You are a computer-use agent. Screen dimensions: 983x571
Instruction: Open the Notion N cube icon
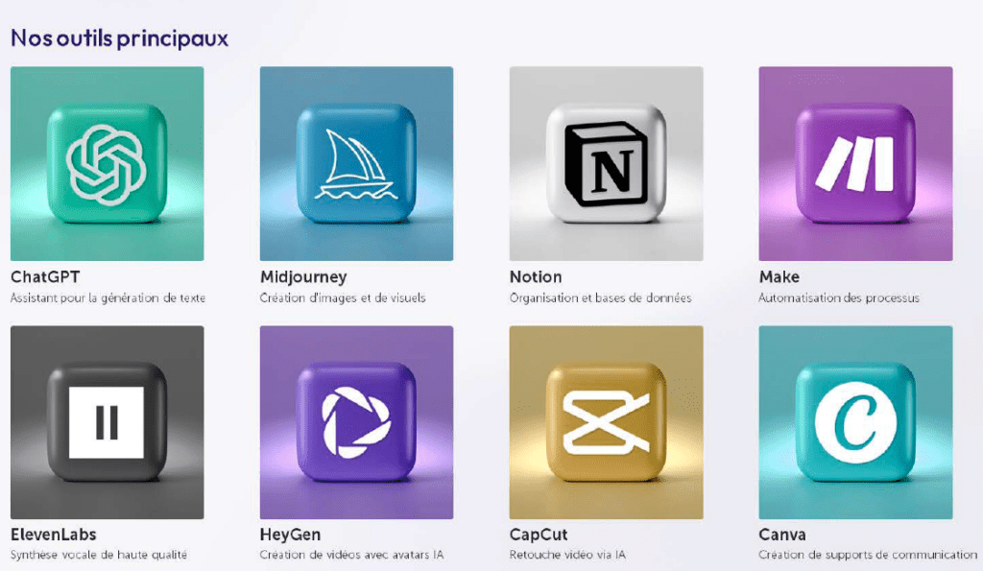pyautogui.click(x=607, y=163)
